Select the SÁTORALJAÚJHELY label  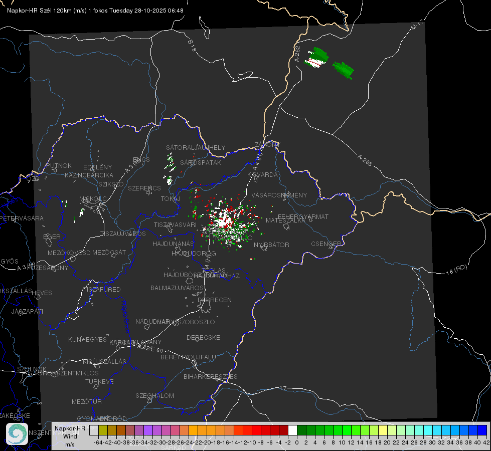point(196,147)
